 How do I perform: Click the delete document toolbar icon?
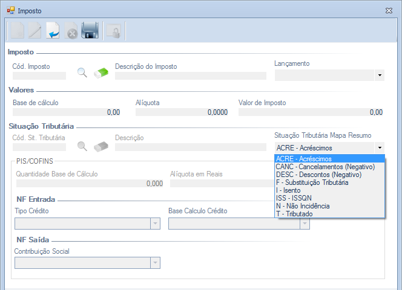pyautogui.click(x=71, y=30)
